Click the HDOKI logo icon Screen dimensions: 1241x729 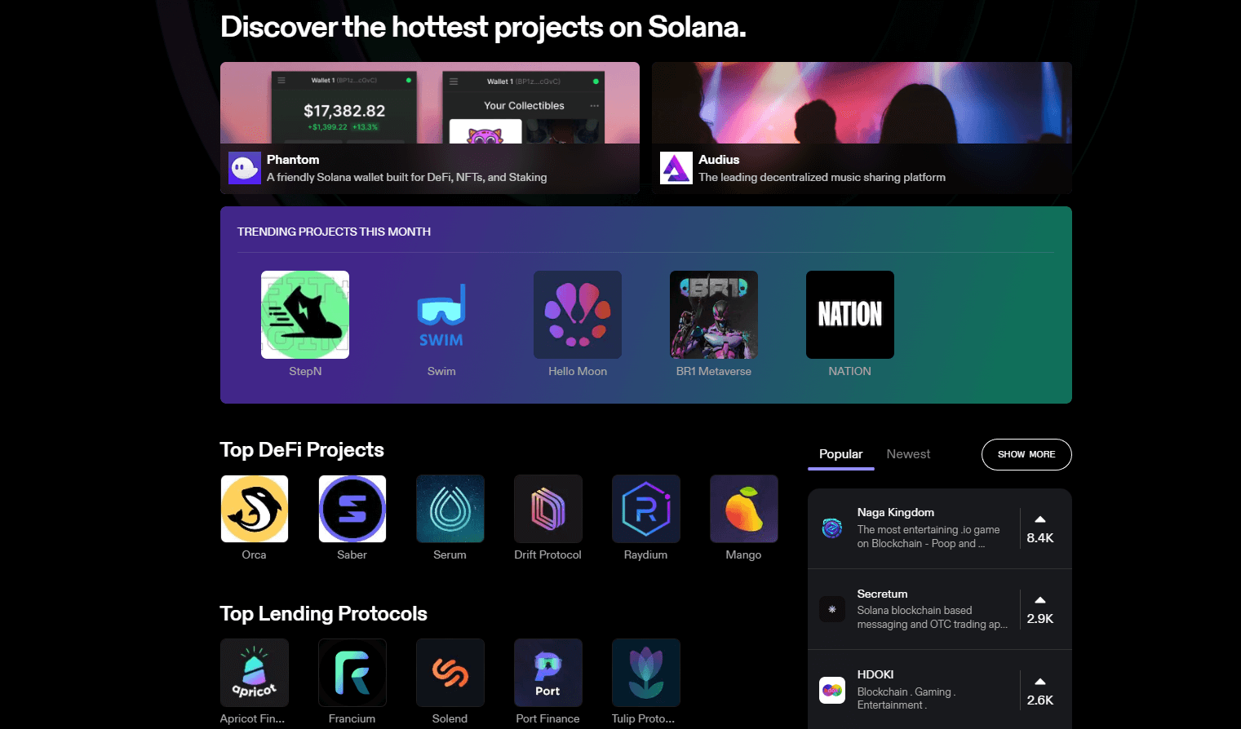pyautogui.click(x=832, y=691)
